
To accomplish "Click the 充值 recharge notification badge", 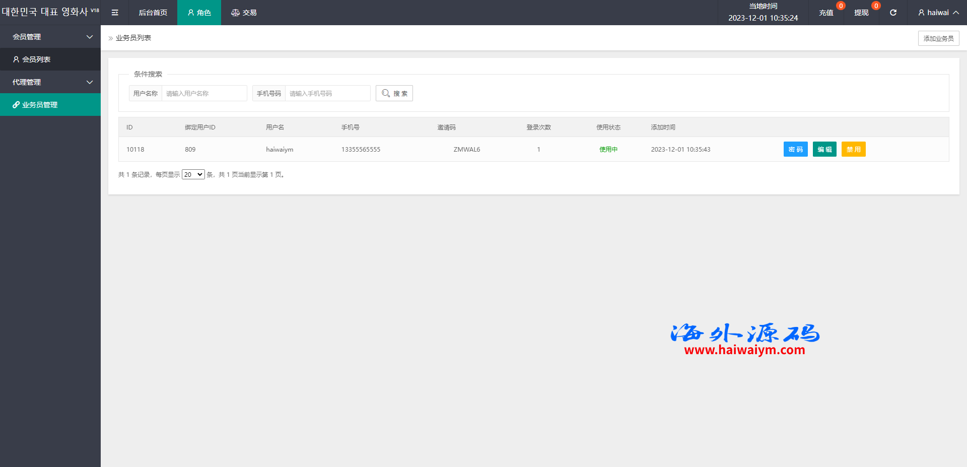I will [841, 6].
